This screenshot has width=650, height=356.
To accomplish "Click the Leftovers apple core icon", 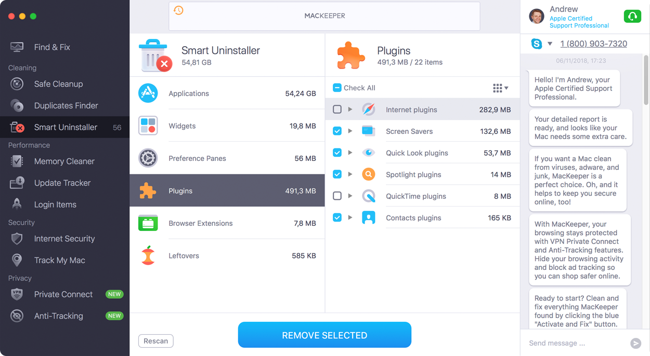I will click(x=148, y=255).
